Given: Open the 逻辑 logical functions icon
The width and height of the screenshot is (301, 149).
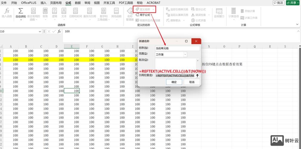Looking at the screenshot, I should [55, 11].
